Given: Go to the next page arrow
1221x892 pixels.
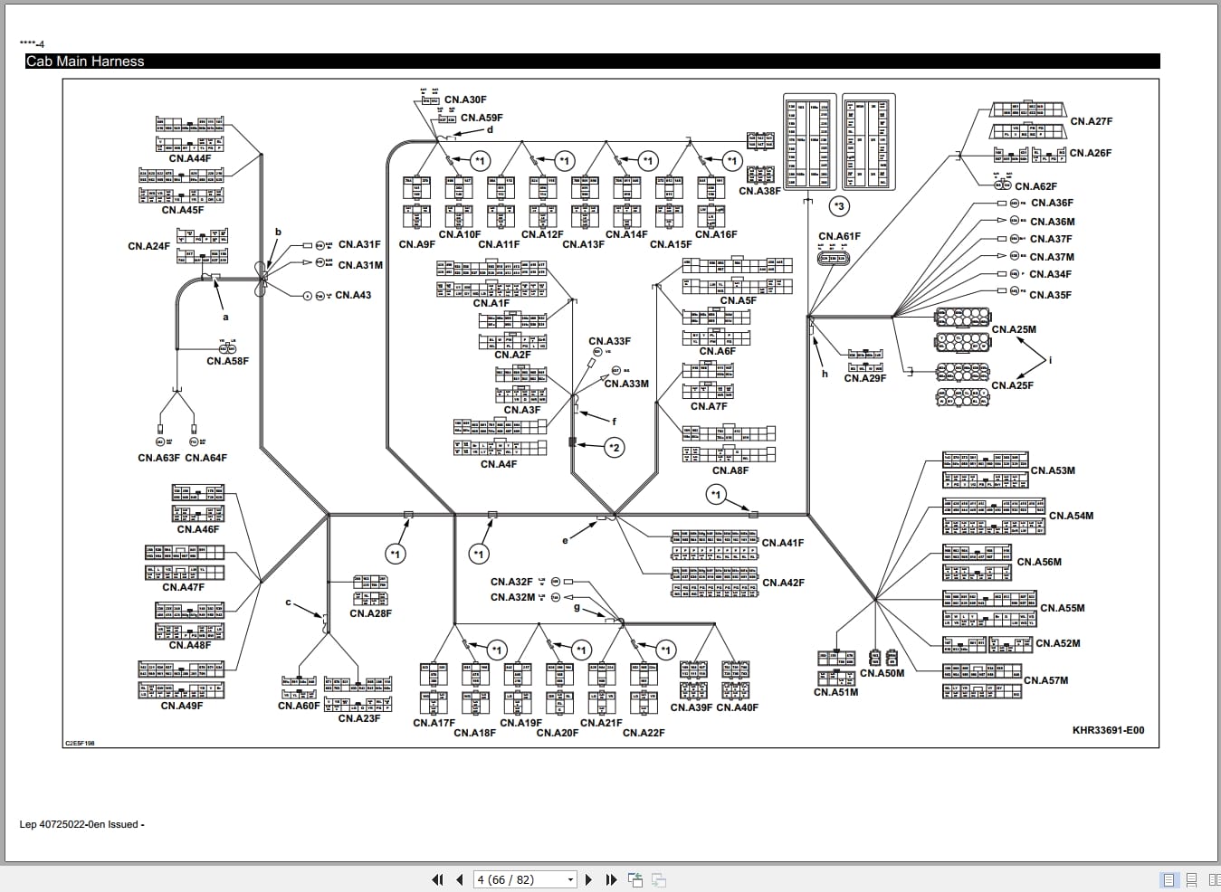Looking at the screenshot, I should click(589, 878).
